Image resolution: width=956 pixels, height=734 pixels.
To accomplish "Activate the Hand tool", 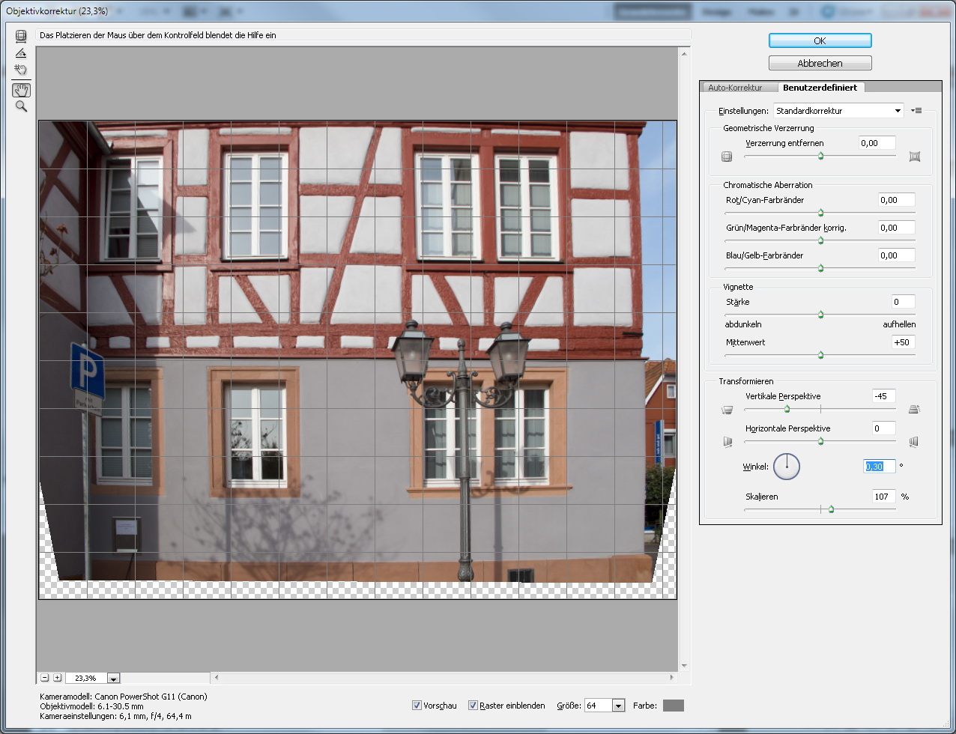I will click(21, 90).
